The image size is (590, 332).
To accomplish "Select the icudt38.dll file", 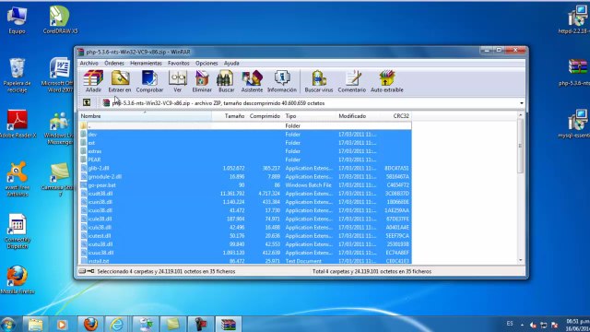I will [245, 194].
